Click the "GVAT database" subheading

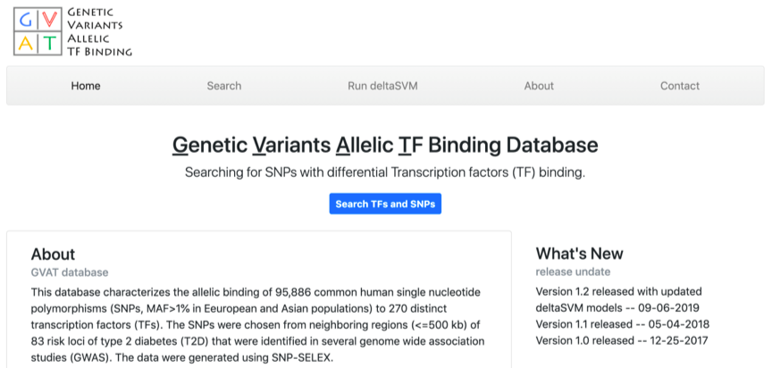(x=70, y=272)
